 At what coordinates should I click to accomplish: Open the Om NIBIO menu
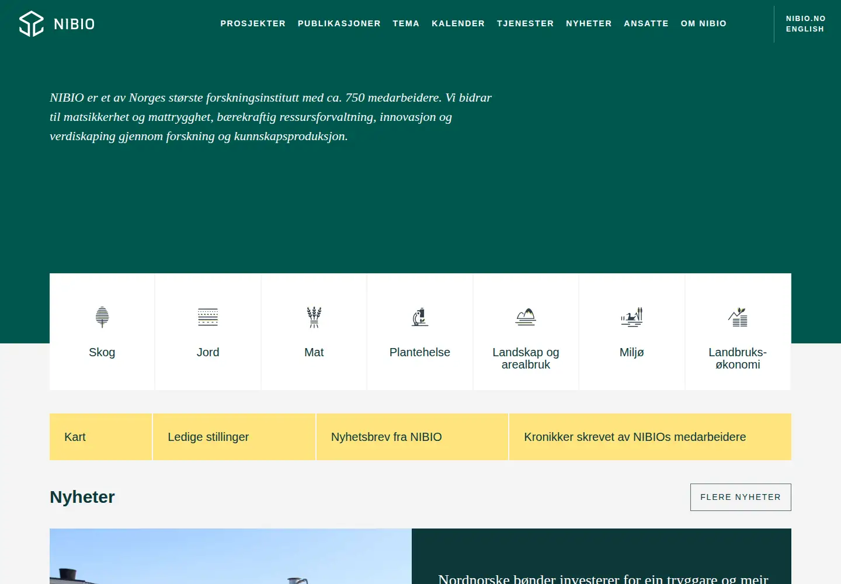pos(704,23)
